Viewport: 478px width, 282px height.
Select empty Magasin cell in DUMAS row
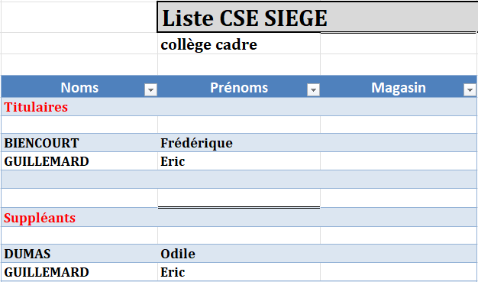pyautogui.click(x=399, y=253)
